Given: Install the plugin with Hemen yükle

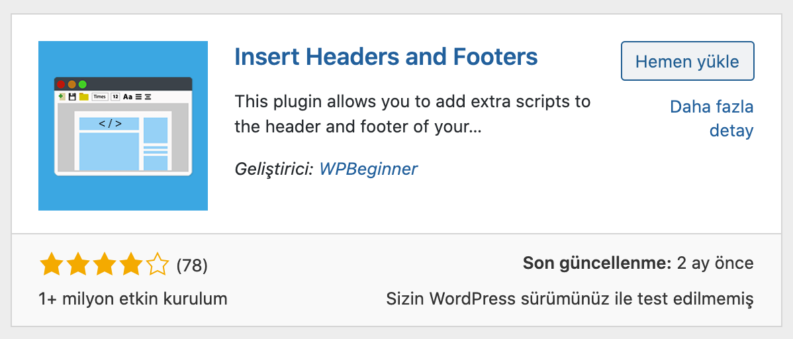Looking at the screenshot, I should pos(687,61).
